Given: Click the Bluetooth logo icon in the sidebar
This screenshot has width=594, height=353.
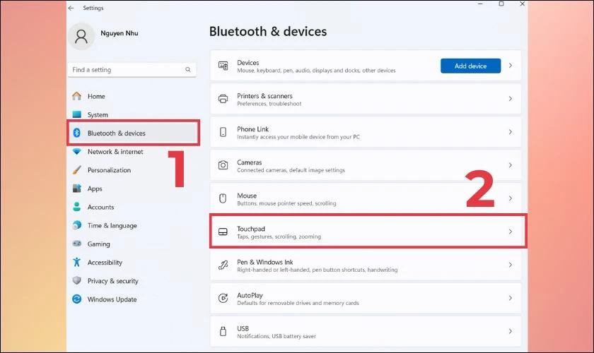Looking at the screenshot, I should pyautogui.click(x=76, y=133).
